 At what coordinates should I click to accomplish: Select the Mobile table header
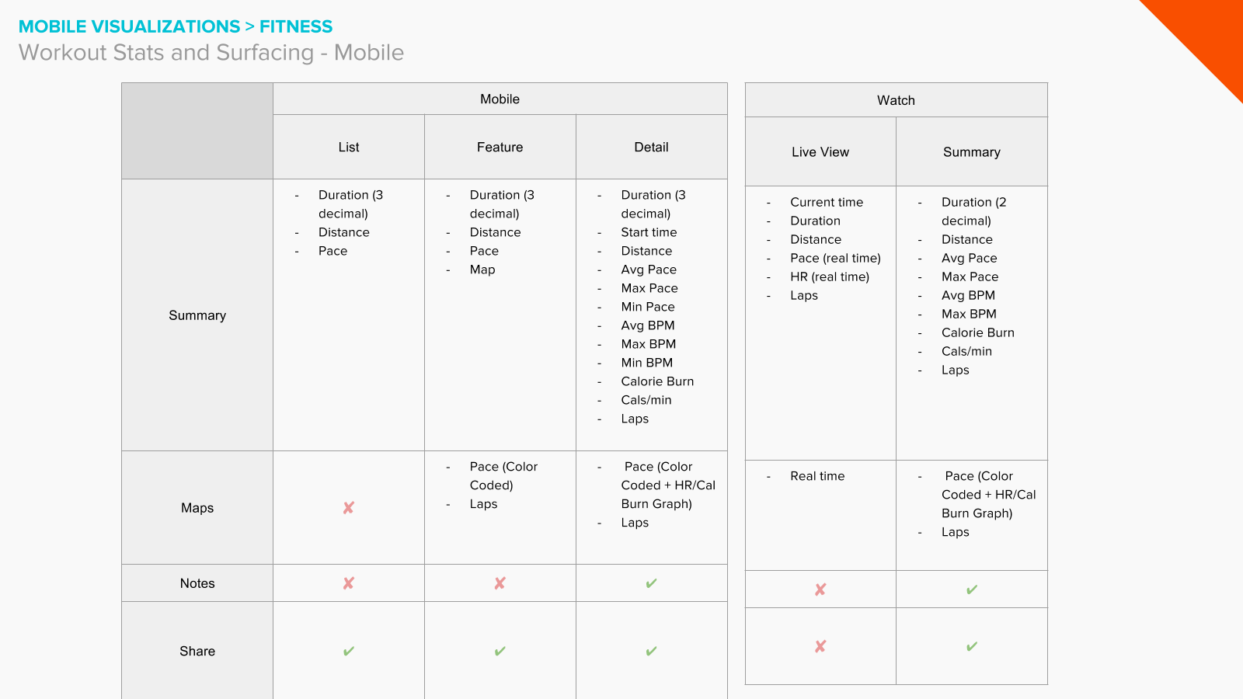click(x=500, y=99)
